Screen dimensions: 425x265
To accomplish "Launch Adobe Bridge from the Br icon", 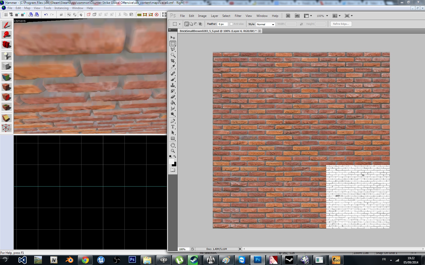I will click(x=288, y=16).
